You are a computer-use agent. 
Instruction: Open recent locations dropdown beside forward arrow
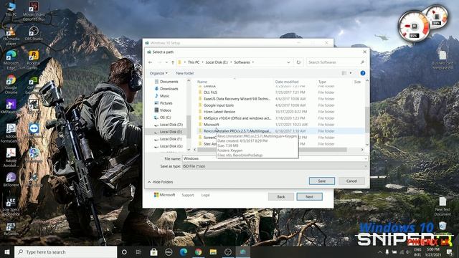(166, 62)
